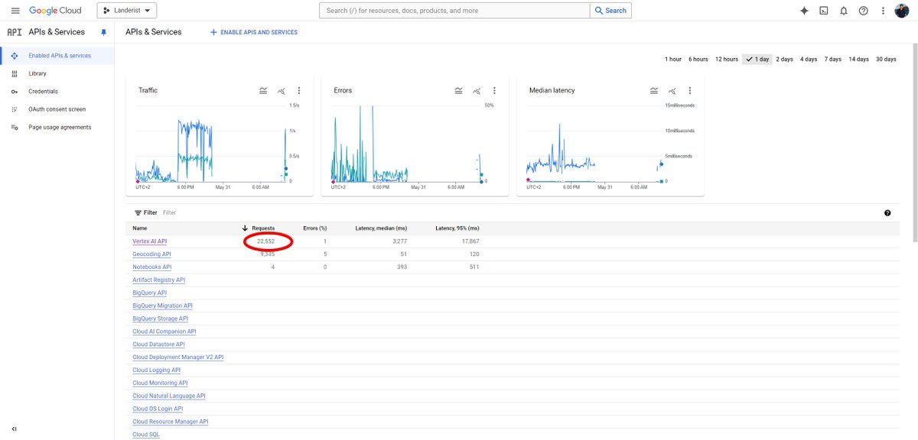The width and height of the screenshot is (918, 440).
Task: Open OAuth consent screen in sidebar
Action: point(57,109)
